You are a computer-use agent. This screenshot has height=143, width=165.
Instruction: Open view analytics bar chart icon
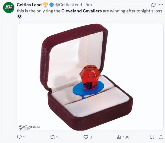[x=119, y=137]
